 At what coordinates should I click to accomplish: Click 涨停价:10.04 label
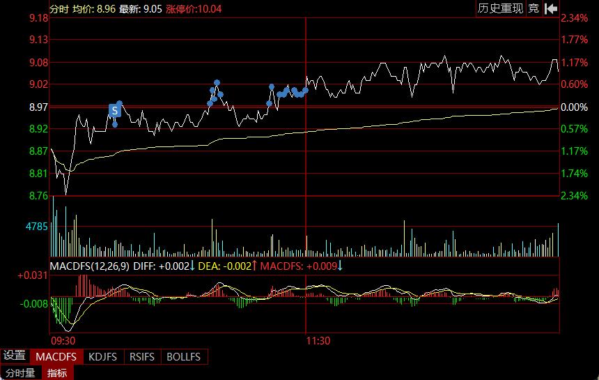(x=194, y=9)
